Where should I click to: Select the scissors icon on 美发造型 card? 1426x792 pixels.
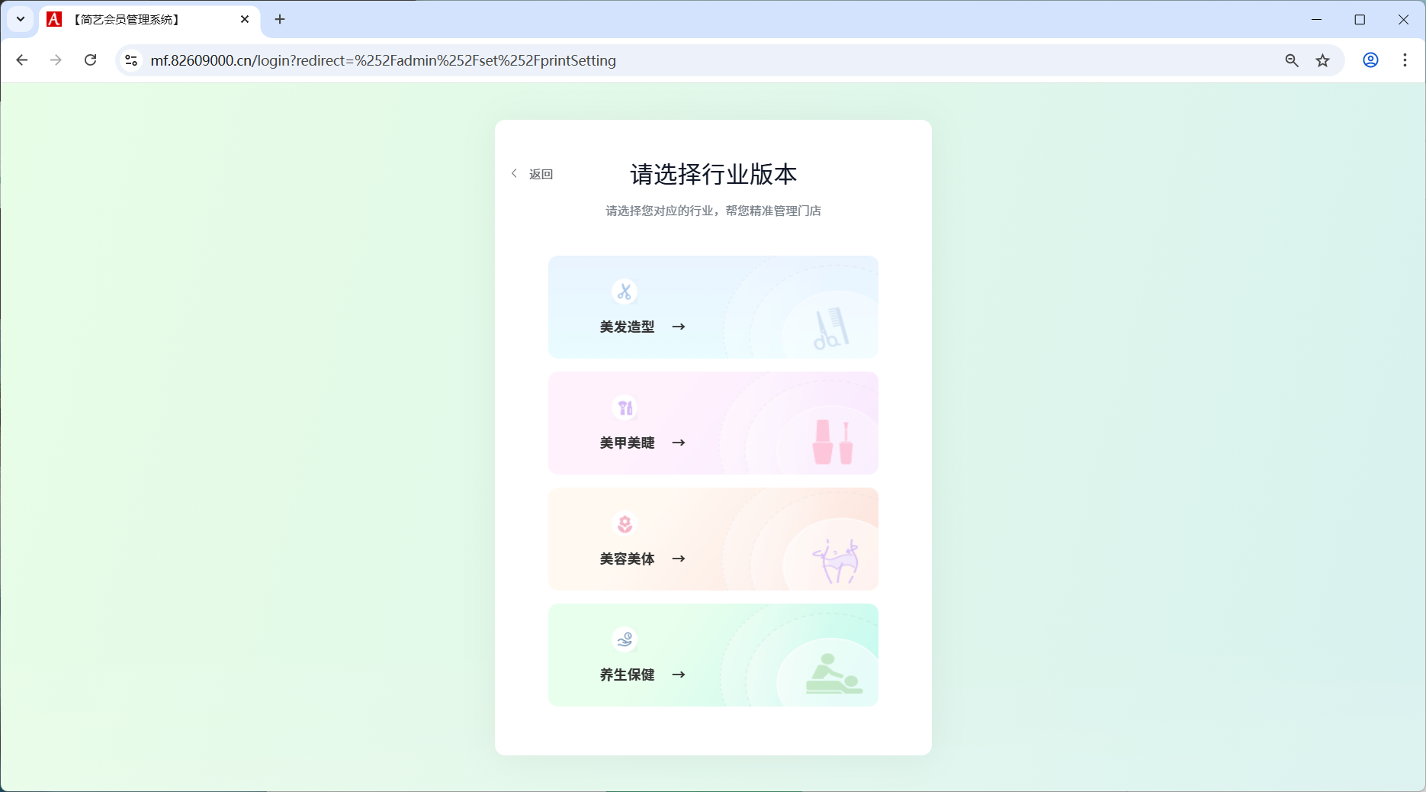pyautogui.click(x=625, y=291)
